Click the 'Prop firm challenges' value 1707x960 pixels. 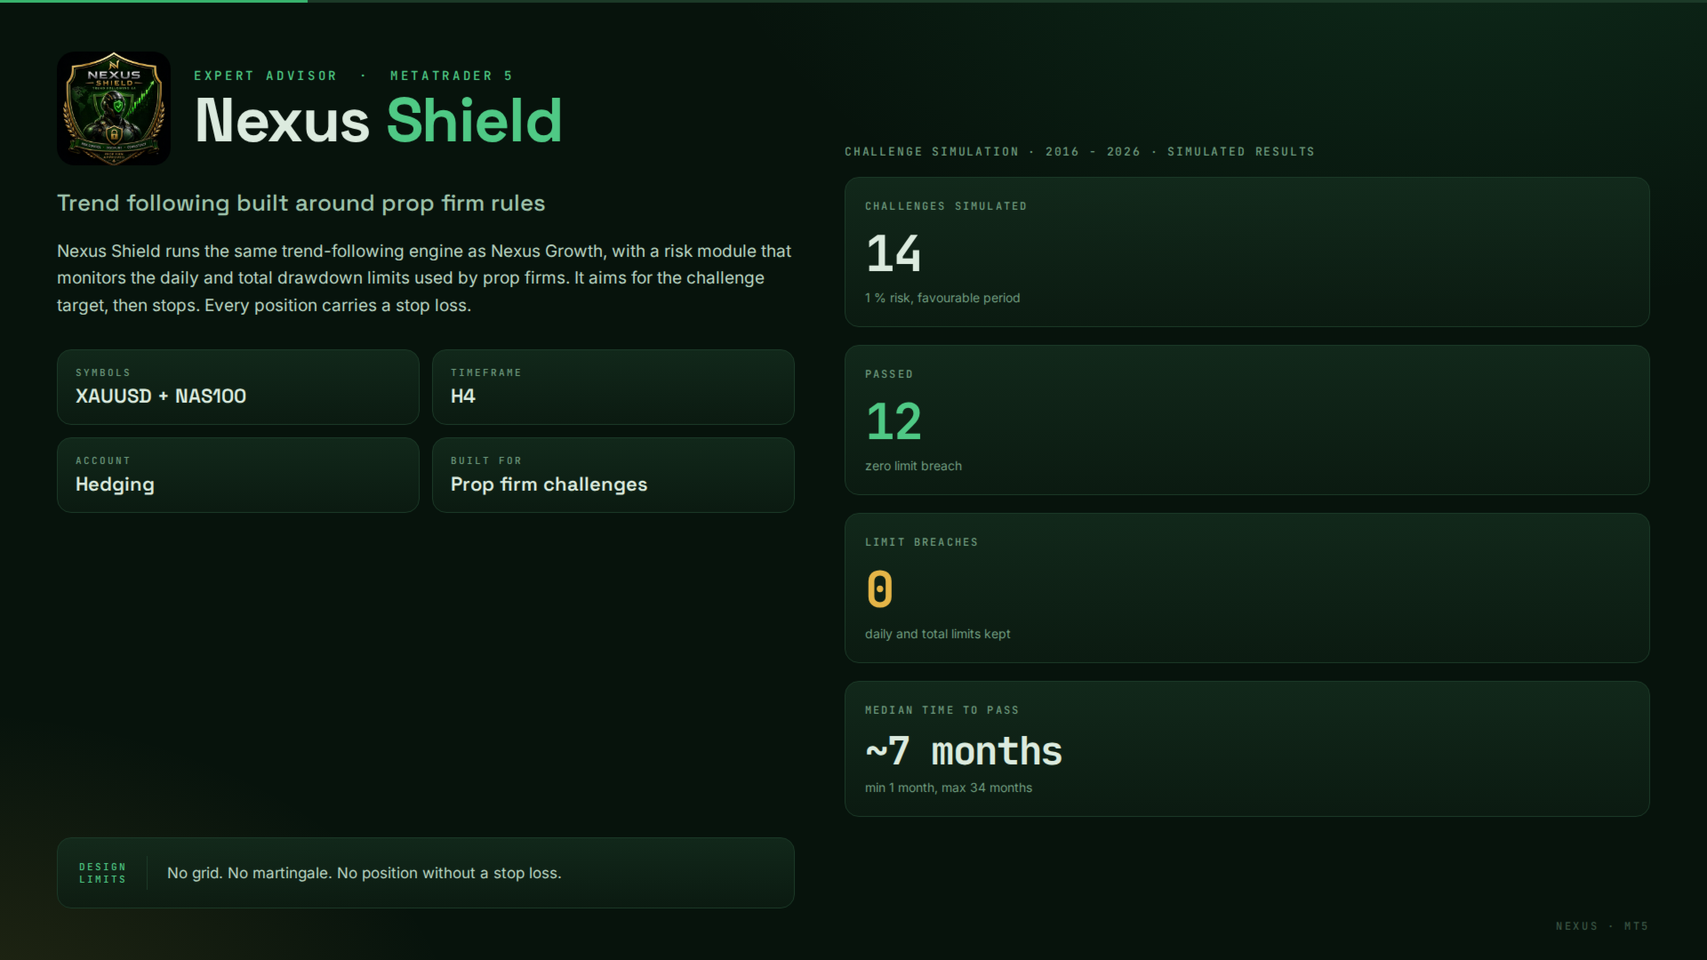[549, 484]
